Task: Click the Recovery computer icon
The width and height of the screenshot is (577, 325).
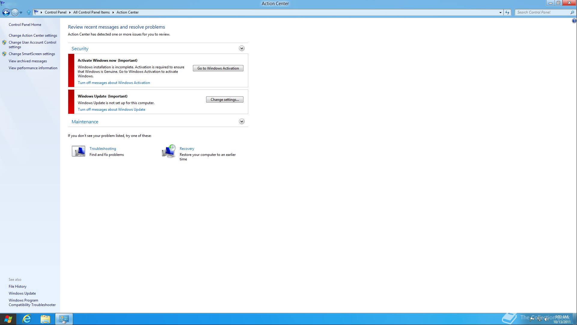Action: [x=169, y=151]
